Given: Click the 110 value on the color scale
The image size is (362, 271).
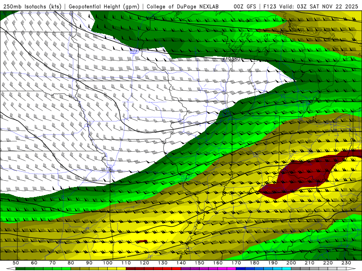Looking at the screenshot, I should [126, 263].
